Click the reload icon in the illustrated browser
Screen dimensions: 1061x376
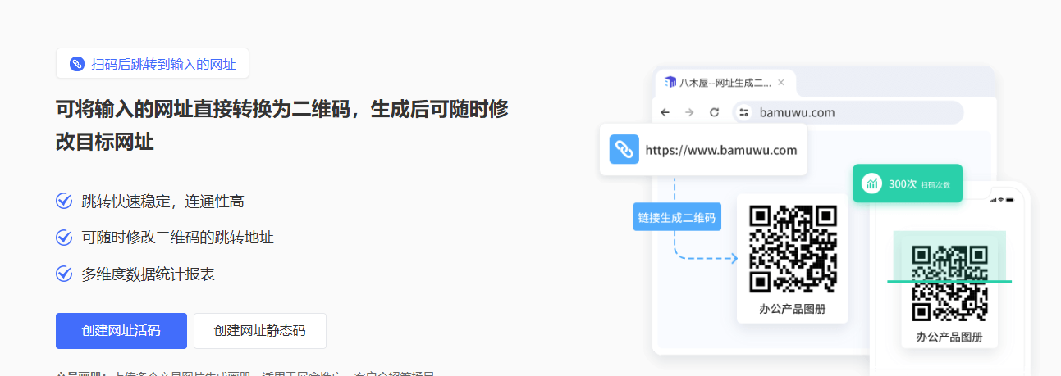tap(714, 112)
